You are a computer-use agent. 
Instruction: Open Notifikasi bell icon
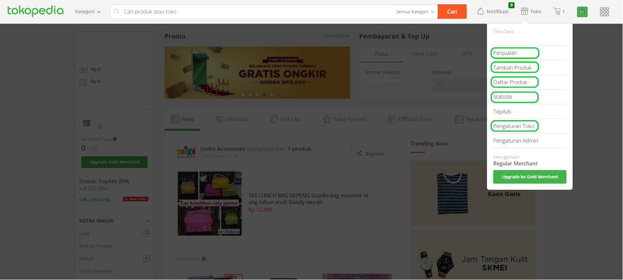[x=481, y=12]
